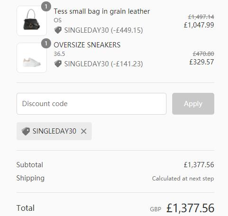Image resolution: width=228 pixels, height=216 pixels.
Task: Click the Subtotal amount £1,377.56
Action: 199,165
